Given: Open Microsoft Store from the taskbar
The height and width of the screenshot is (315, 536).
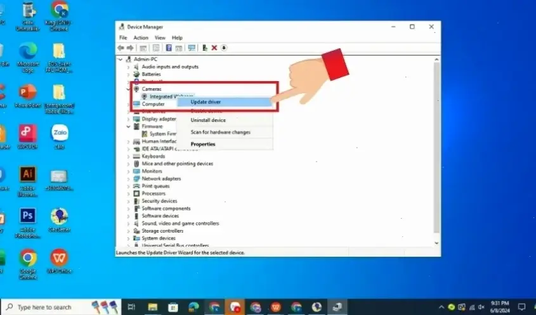Looking at the screenshot, I should click(173, 307).
